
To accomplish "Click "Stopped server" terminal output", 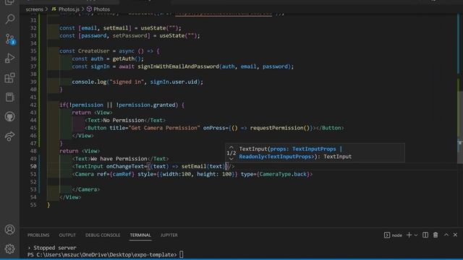I will tap(55, 248).
